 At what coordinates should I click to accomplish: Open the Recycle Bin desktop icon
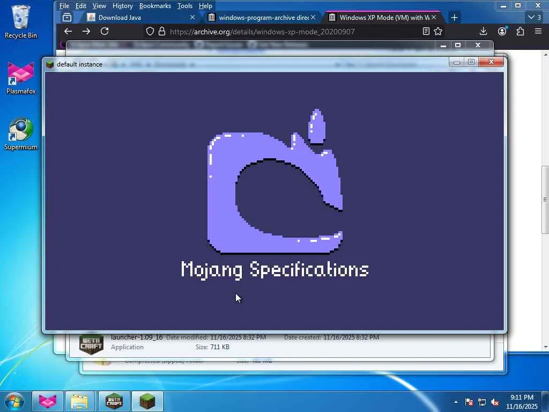point(21,21)
